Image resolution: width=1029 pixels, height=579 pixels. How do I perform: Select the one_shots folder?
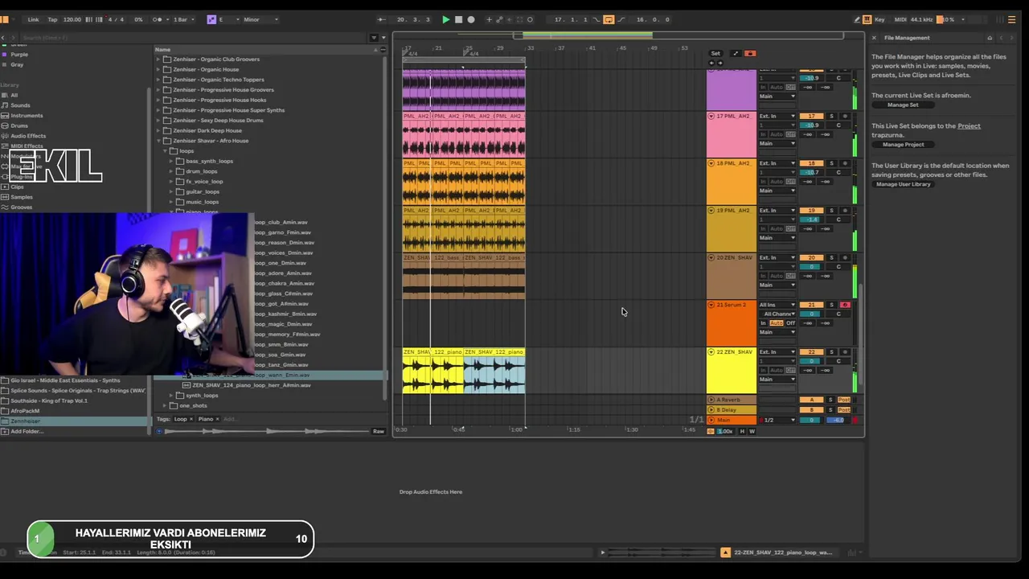pos(193,405)
